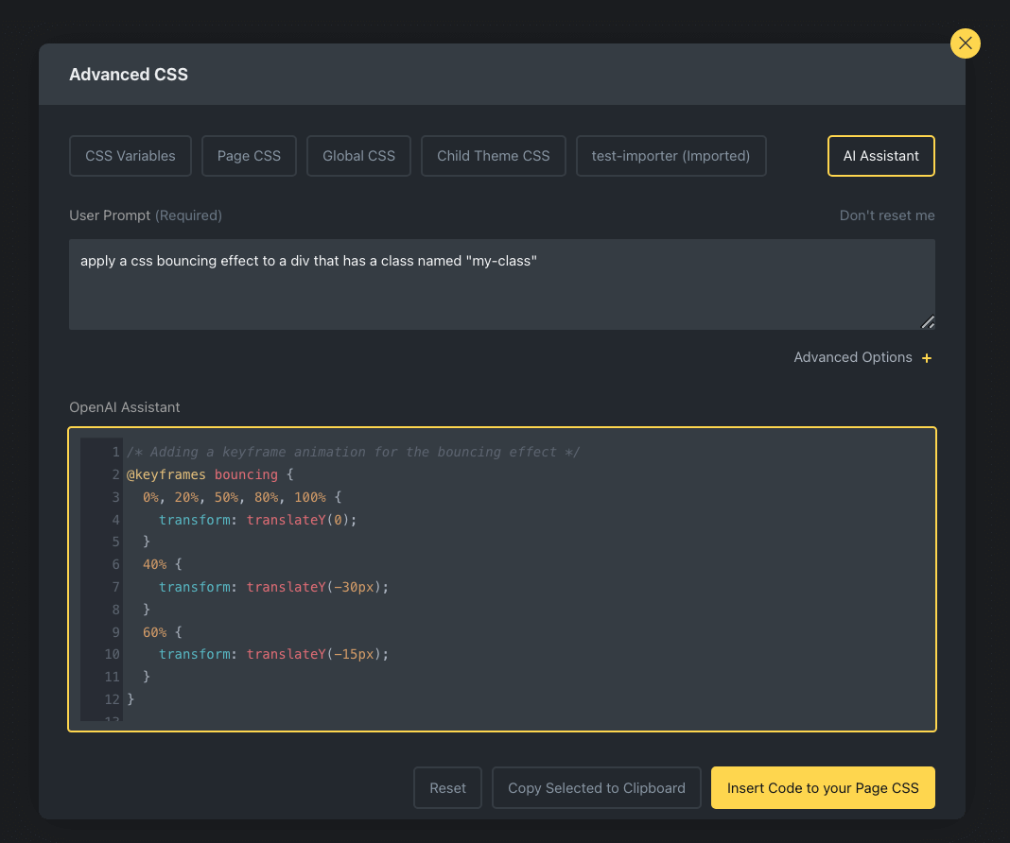This screenshot has width=1010, height=843.
Task: Click the prompt textarea resize handle
Action: click(928, 322)
